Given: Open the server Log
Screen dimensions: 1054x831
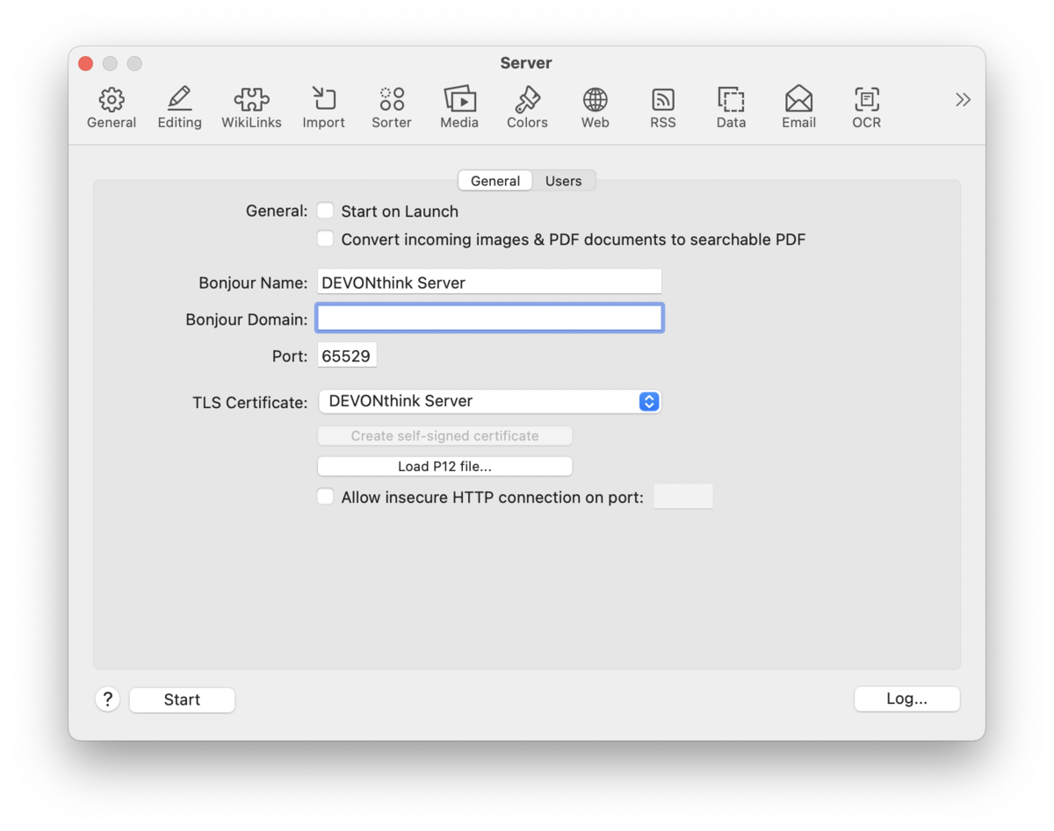Looking at the screenshot, I should 906,698.
